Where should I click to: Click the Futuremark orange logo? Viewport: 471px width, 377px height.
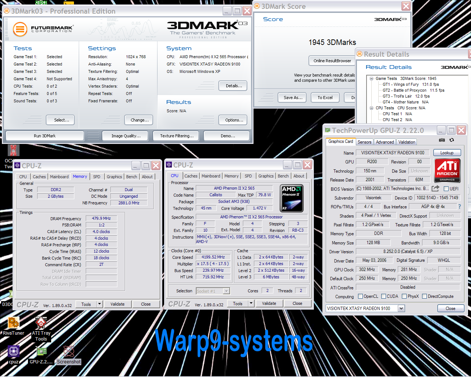20,29
